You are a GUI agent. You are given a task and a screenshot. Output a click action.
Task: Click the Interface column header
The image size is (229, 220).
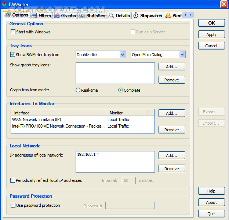coord(59,113)
